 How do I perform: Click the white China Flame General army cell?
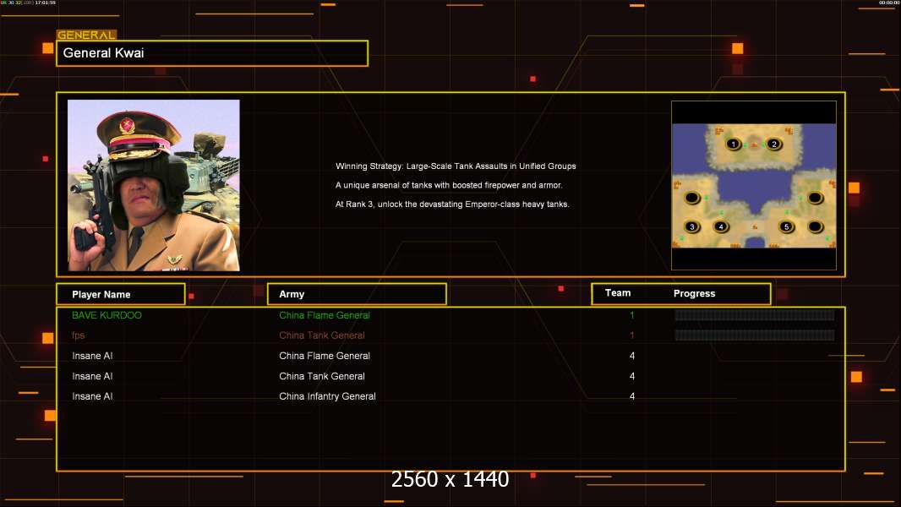[324, 356]
